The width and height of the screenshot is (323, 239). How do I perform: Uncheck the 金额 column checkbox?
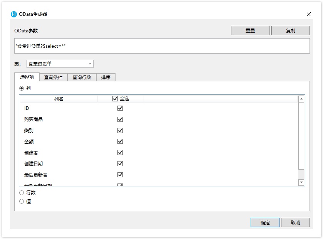[120, 141]
